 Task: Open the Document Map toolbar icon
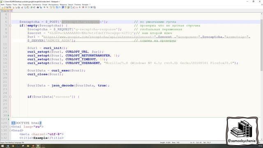[x=69, y=7]
